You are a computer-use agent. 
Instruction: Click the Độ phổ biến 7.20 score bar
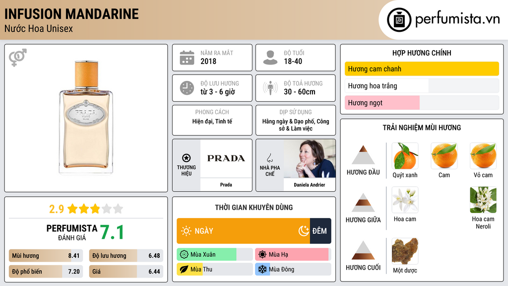coord(46,272)
